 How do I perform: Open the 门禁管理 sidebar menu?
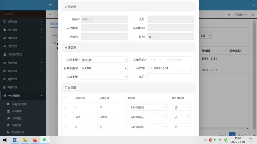23,46
